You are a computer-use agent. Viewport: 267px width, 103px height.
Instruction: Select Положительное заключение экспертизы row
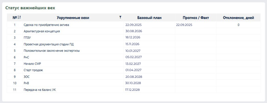click(x=134, y=51)
